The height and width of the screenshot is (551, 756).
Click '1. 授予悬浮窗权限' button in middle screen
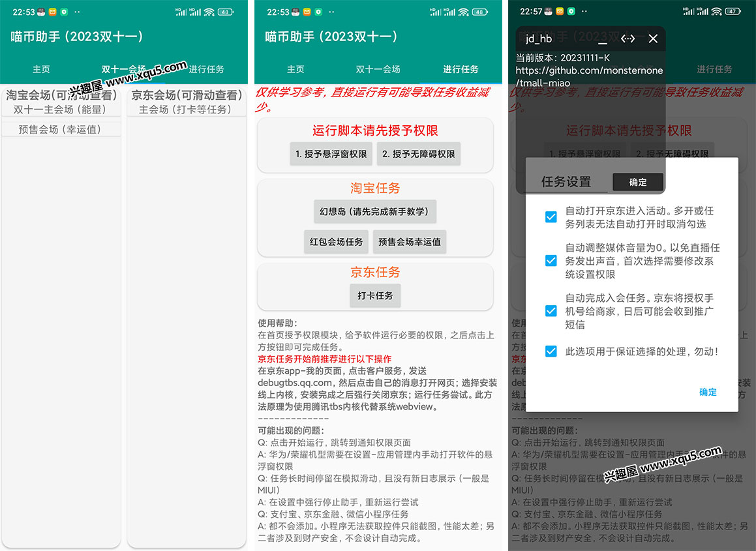click(331, 154)
